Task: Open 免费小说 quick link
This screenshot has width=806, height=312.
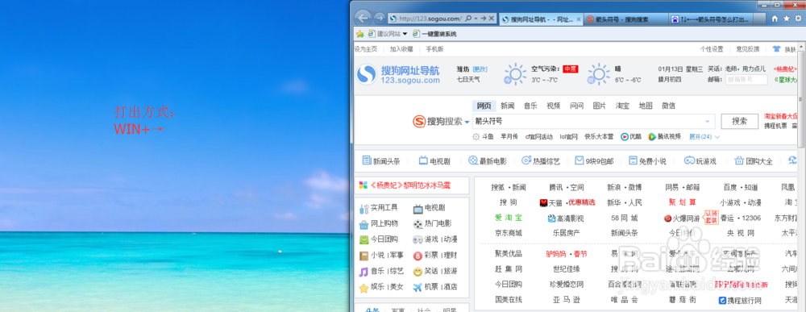Action: click(647, 161)
